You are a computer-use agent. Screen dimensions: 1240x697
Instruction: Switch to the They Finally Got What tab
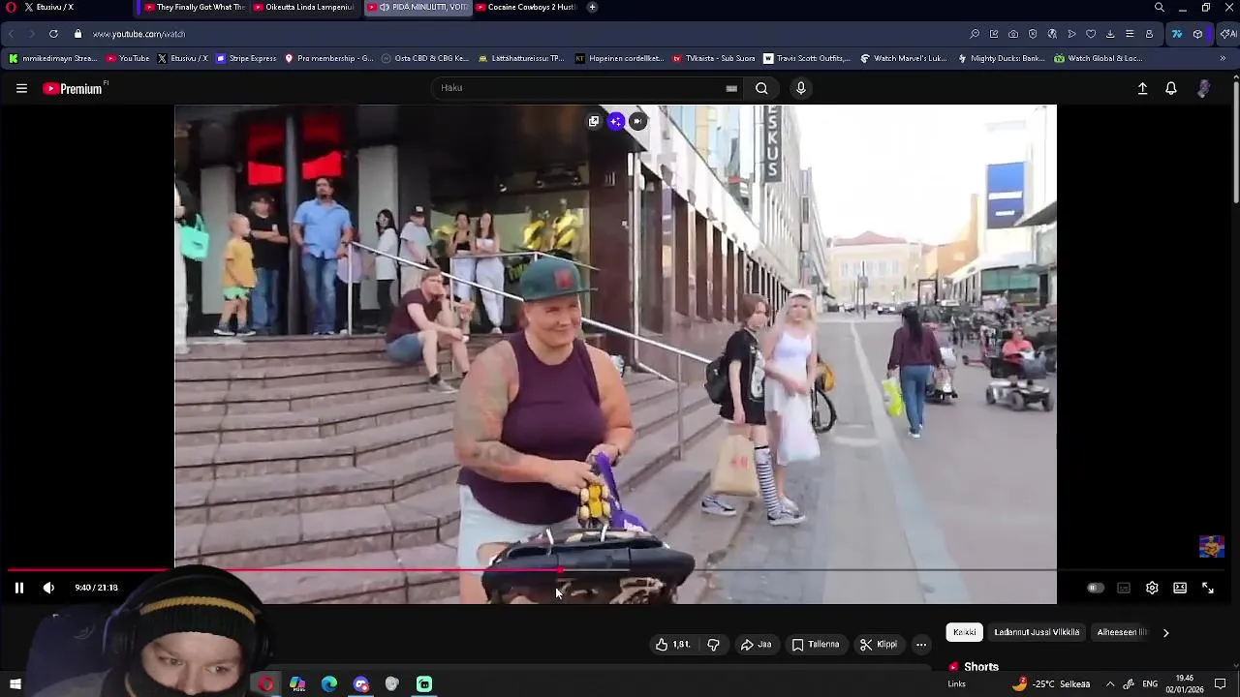(194, 7)
